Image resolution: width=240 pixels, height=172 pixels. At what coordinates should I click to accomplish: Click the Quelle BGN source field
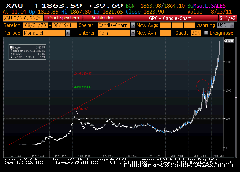196,33
